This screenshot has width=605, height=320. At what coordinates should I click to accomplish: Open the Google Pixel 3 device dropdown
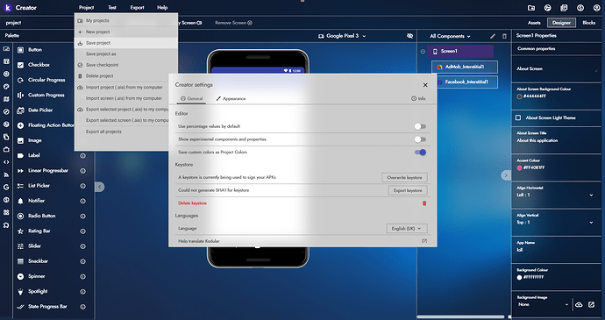pos(342,36)
